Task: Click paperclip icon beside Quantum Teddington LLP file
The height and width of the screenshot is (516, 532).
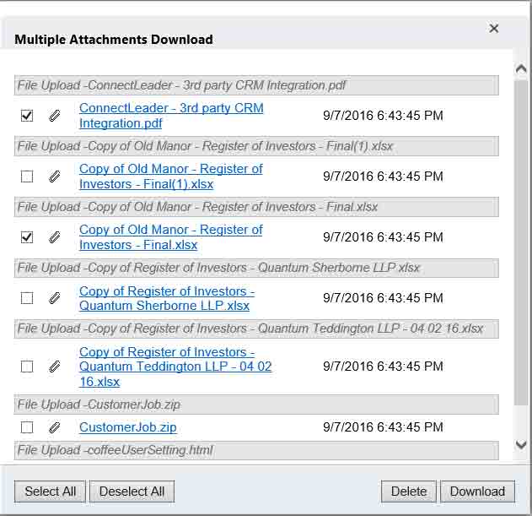Action: coord(55,367)
